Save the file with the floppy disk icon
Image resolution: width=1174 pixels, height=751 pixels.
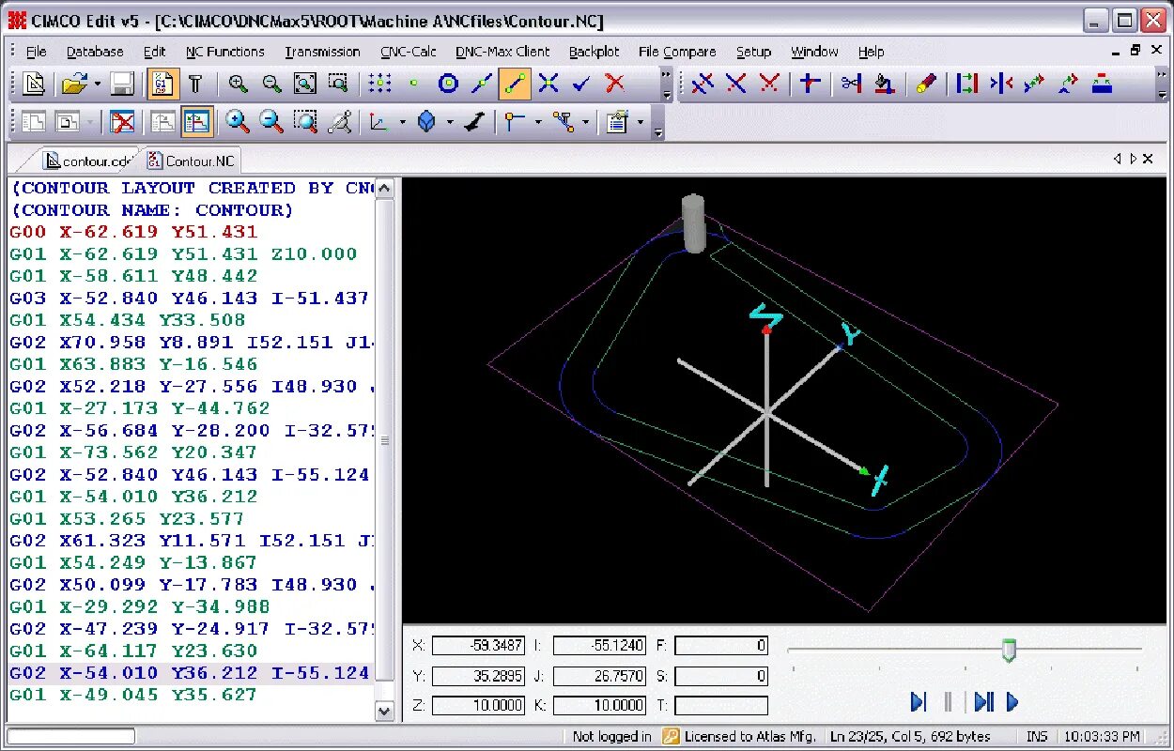[x=122, y=84]
